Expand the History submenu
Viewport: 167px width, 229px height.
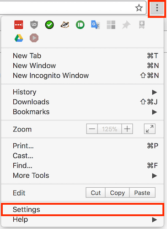[x=82, y=92]
